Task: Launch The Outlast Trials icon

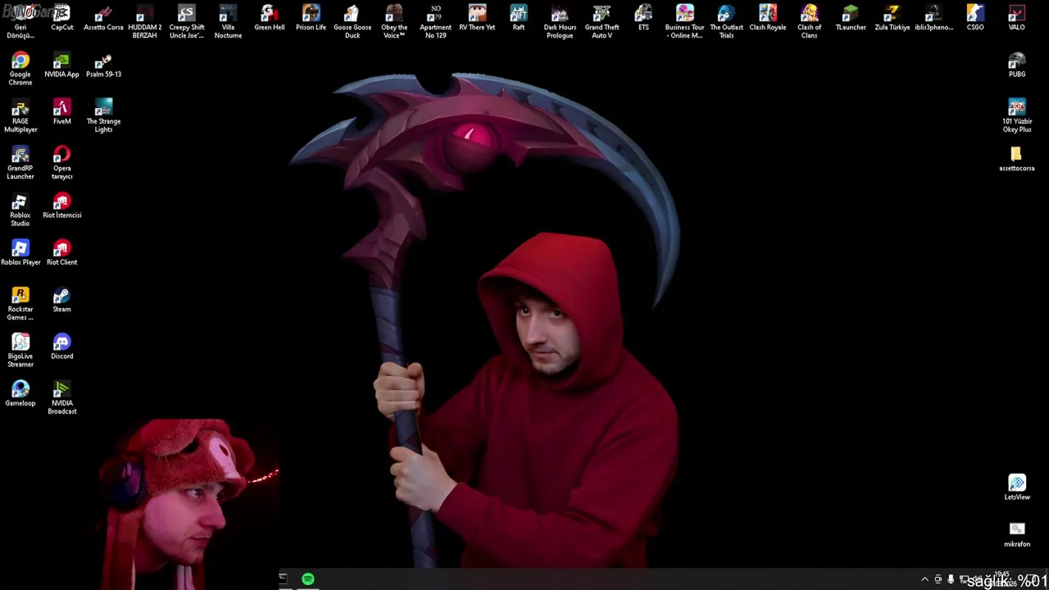Action: coord(726,22)
